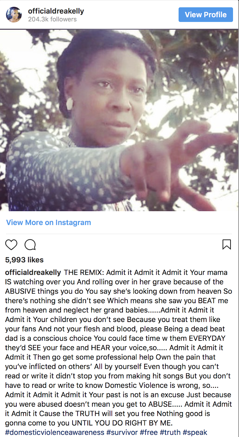View the 5,993 likes count
239x437 pixels.
click(x=24, y=260)
